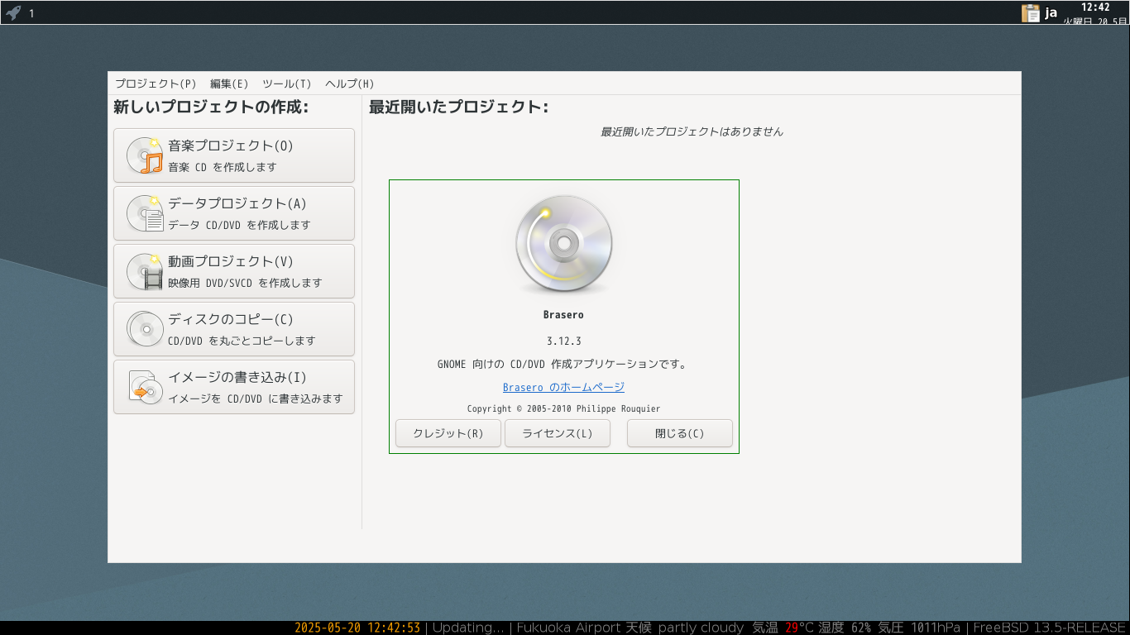1130x635 pixels.
Task: Click the clock showing 12:42
Action: tap(1095, 7)
